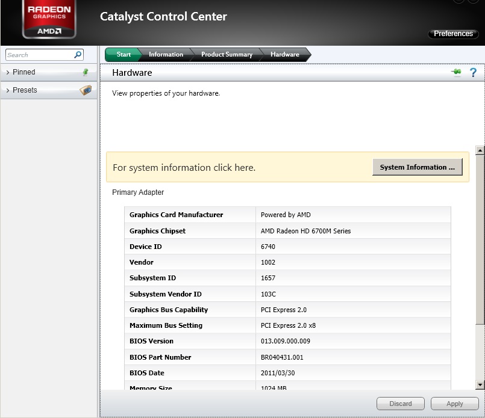Click the 'Maximum Bus Setting' label
Screen dimensions: 485x418
tap(166, 325)
